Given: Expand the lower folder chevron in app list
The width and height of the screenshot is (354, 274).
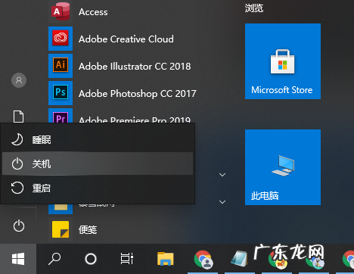Looking at the screenshot, I should tap(222, 202).
